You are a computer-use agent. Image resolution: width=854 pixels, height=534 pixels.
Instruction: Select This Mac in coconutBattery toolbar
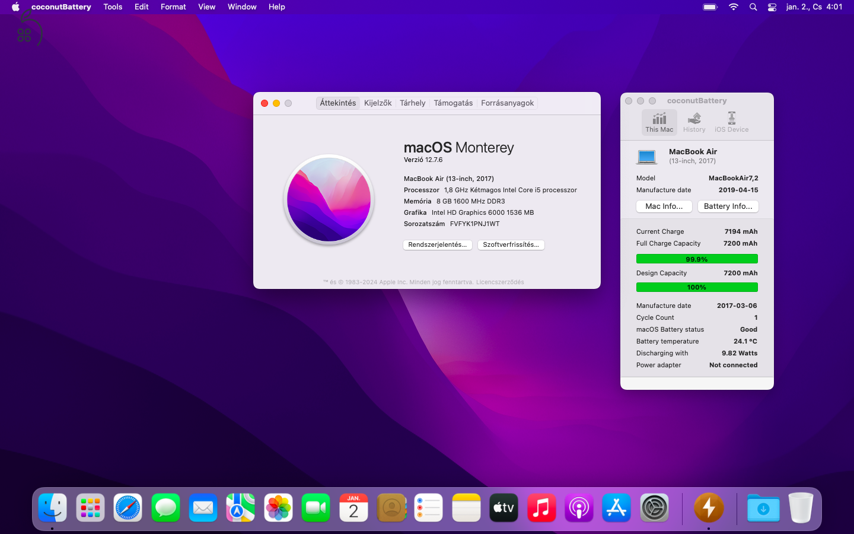659,122
